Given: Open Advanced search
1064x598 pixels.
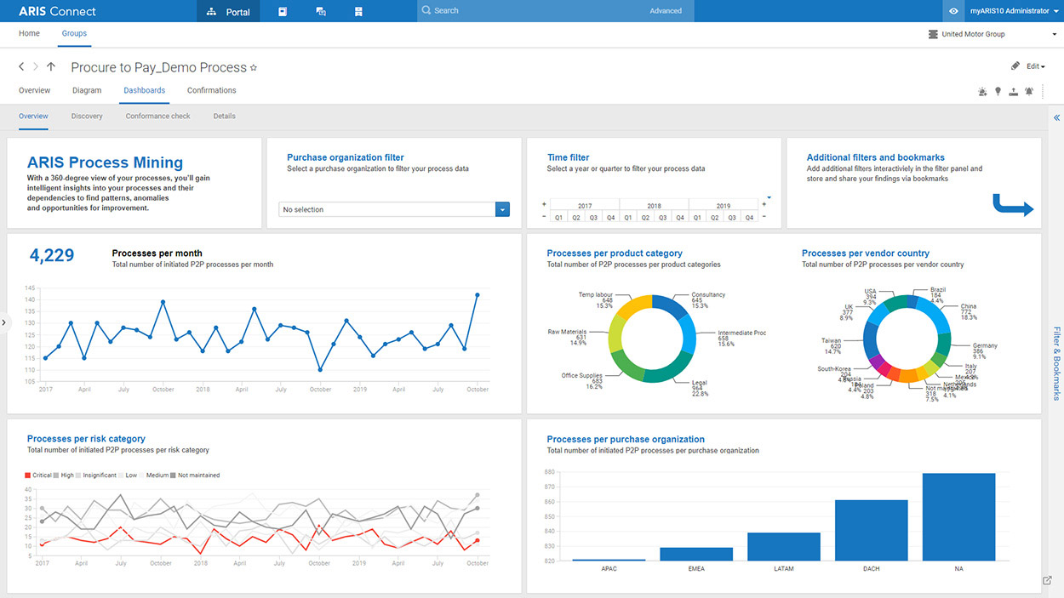Looking at the screenshot, I should (666, 11).
